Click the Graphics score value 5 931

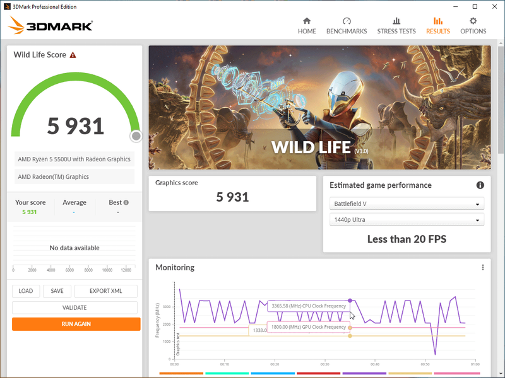tap(232, 197)
